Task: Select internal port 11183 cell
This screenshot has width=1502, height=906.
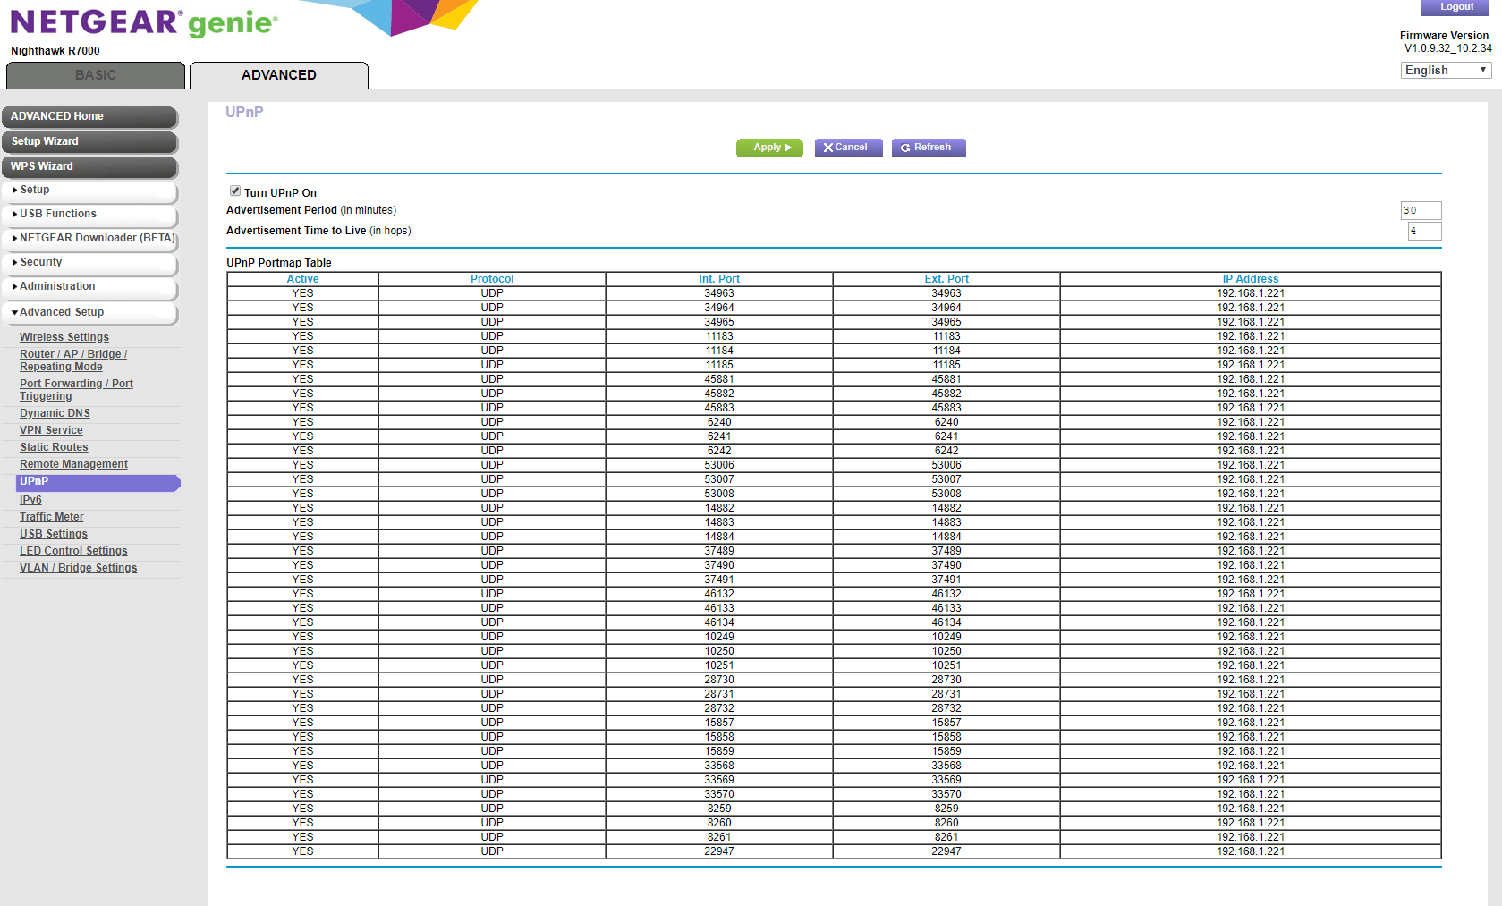Action: coord(719,336)
